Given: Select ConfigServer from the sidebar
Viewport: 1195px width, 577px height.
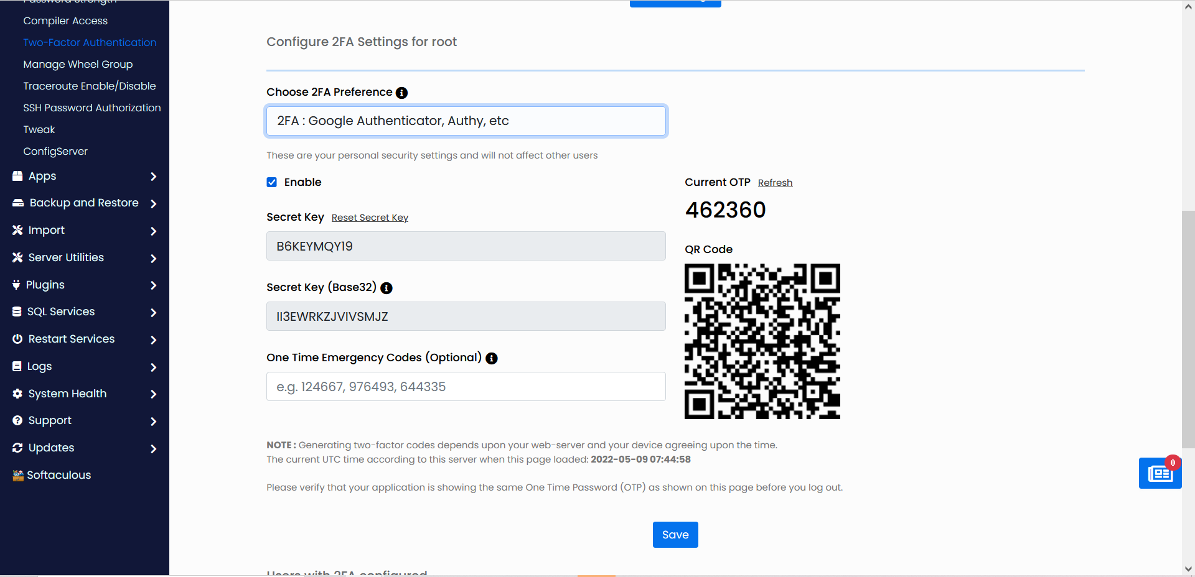Looking at the screenshot, I should [55, 151].
